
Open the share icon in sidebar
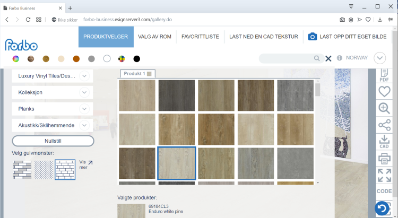(384, 125)
